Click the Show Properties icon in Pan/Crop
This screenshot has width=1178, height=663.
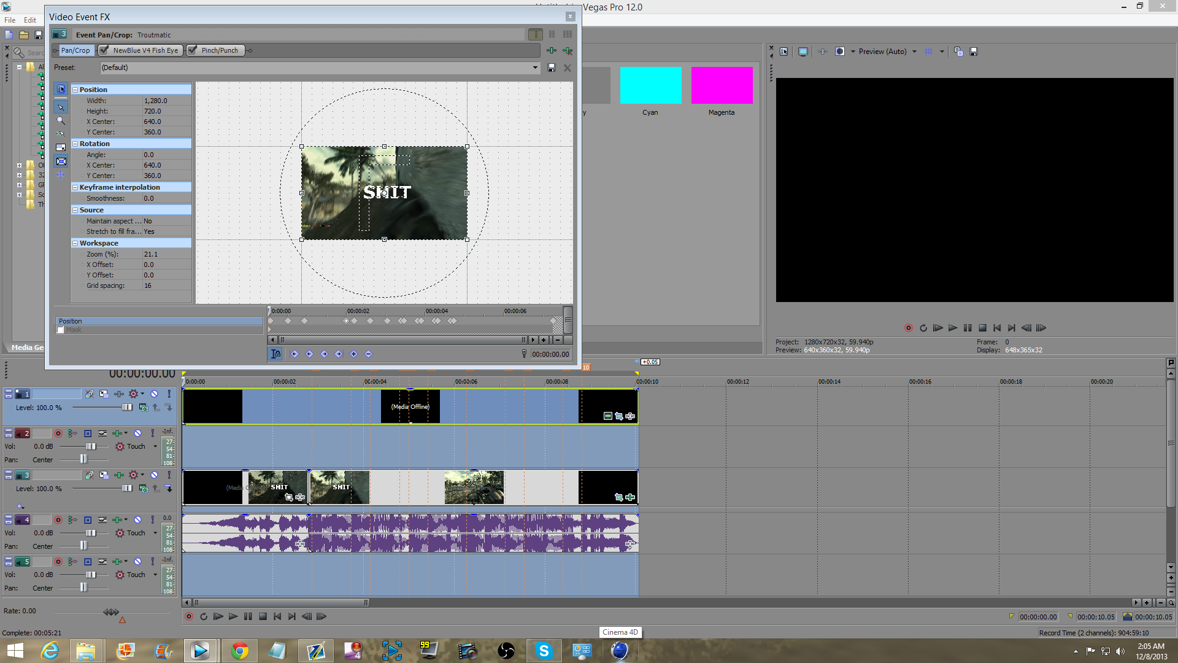click(x=61, y=90)
